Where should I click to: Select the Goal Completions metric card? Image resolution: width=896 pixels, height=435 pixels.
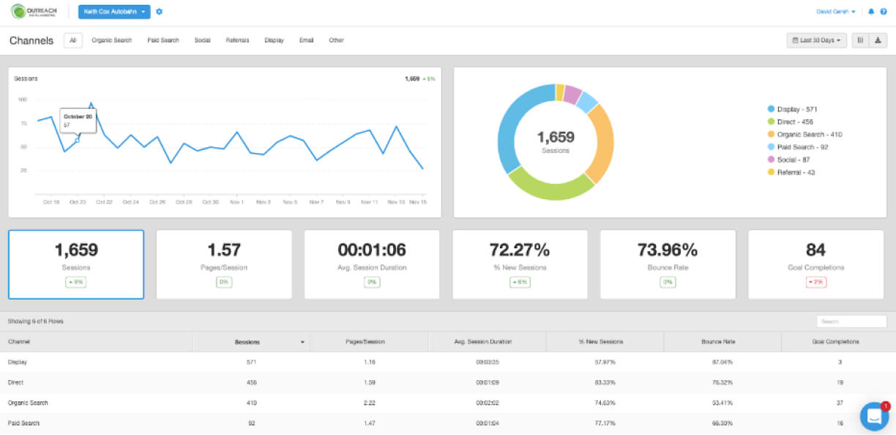815,264
